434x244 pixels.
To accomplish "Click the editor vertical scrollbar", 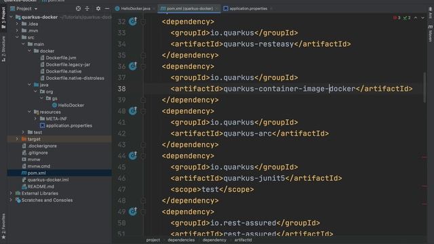I will tap(425, 87).
